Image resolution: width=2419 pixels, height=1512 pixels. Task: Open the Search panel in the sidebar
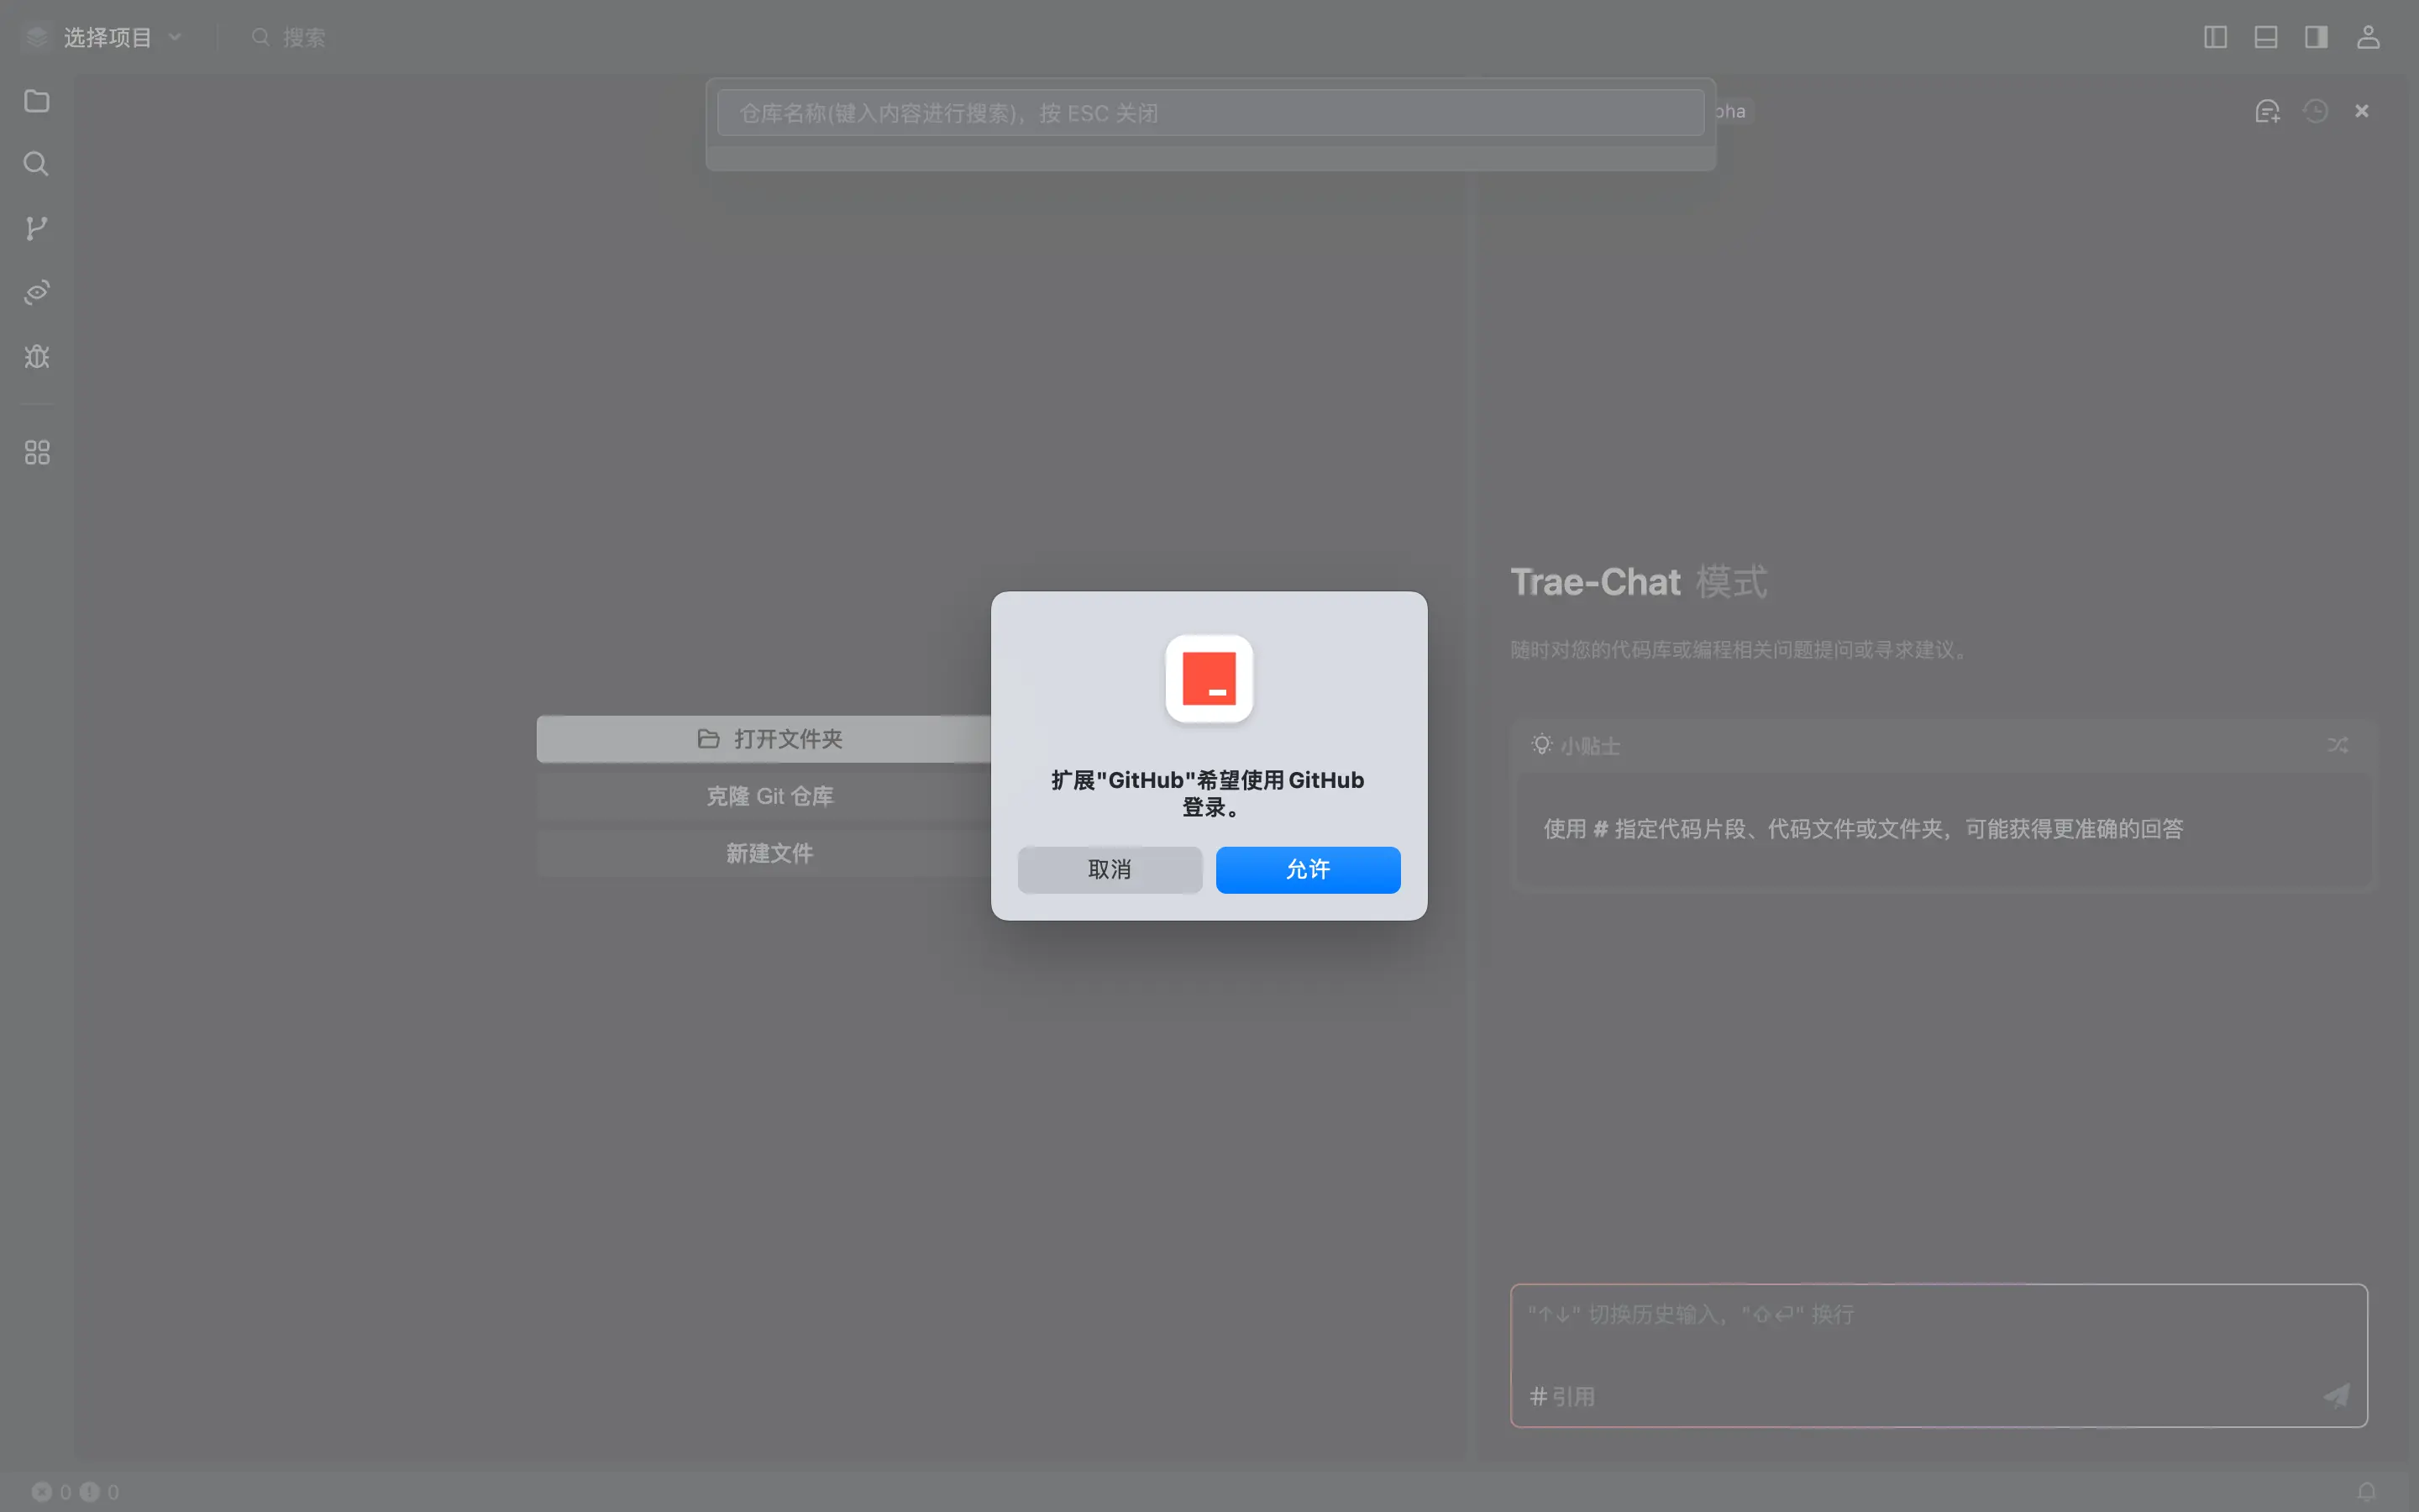click(37, 164)
